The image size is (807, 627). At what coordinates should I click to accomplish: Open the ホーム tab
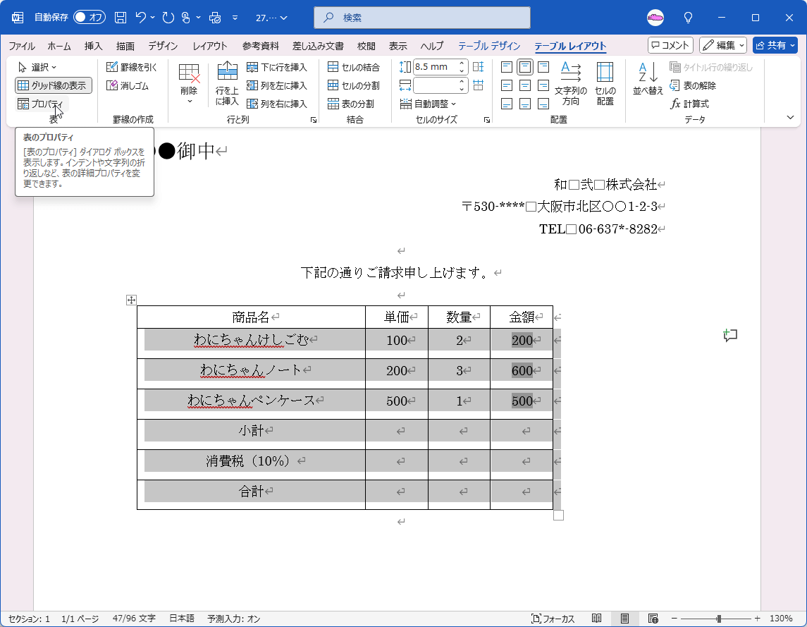click(59, 46)
